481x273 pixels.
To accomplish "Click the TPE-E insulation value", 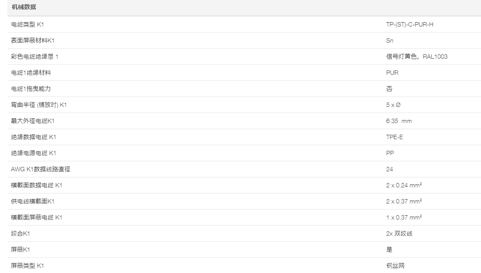I will 394,137.
